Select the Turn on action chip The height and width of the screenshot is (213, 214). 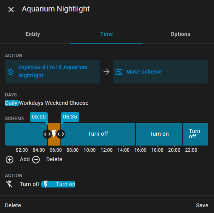point(58,184)
